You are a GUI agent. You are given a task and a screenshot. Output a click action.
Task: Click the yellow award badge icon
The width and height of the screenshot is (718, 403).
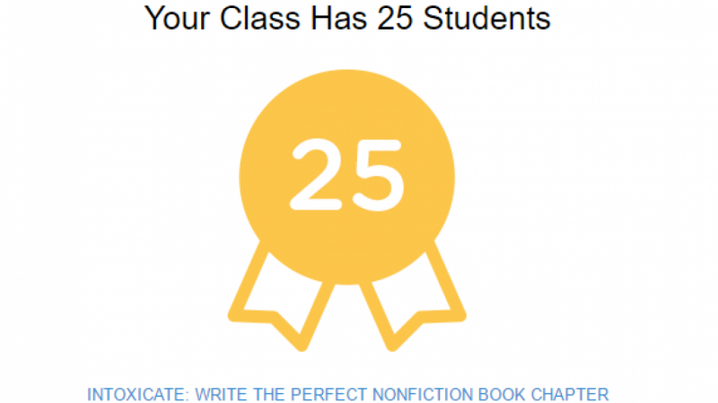(346, 210)
